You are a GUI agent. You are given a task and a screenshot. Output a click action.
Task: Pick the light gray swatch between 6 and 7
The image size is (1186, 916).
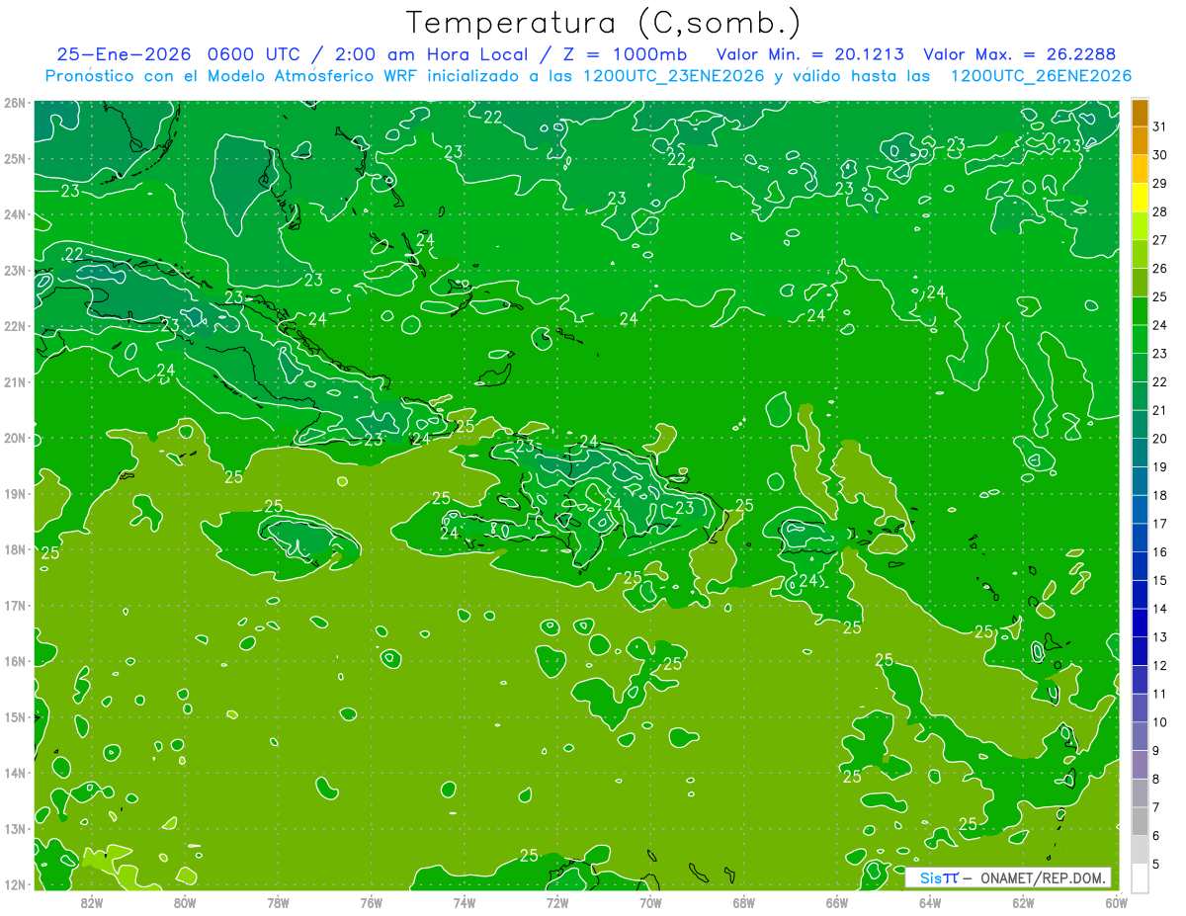pos(1140,821)
